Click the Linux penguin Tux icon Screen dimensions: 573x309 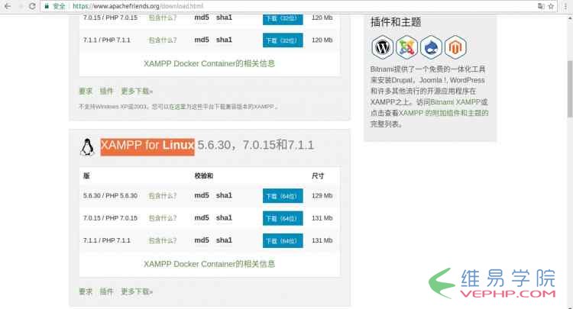[x=87, y=147]
